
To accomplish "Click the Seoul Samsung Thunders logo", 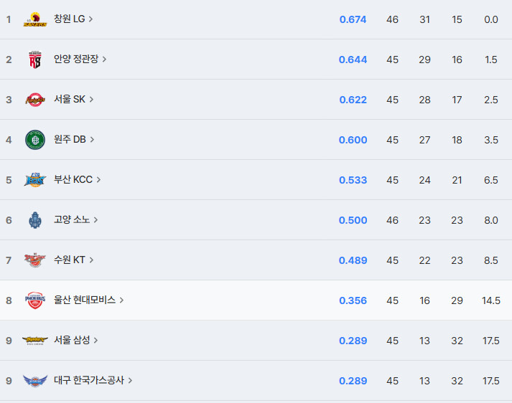I will [x=35, y=341].
